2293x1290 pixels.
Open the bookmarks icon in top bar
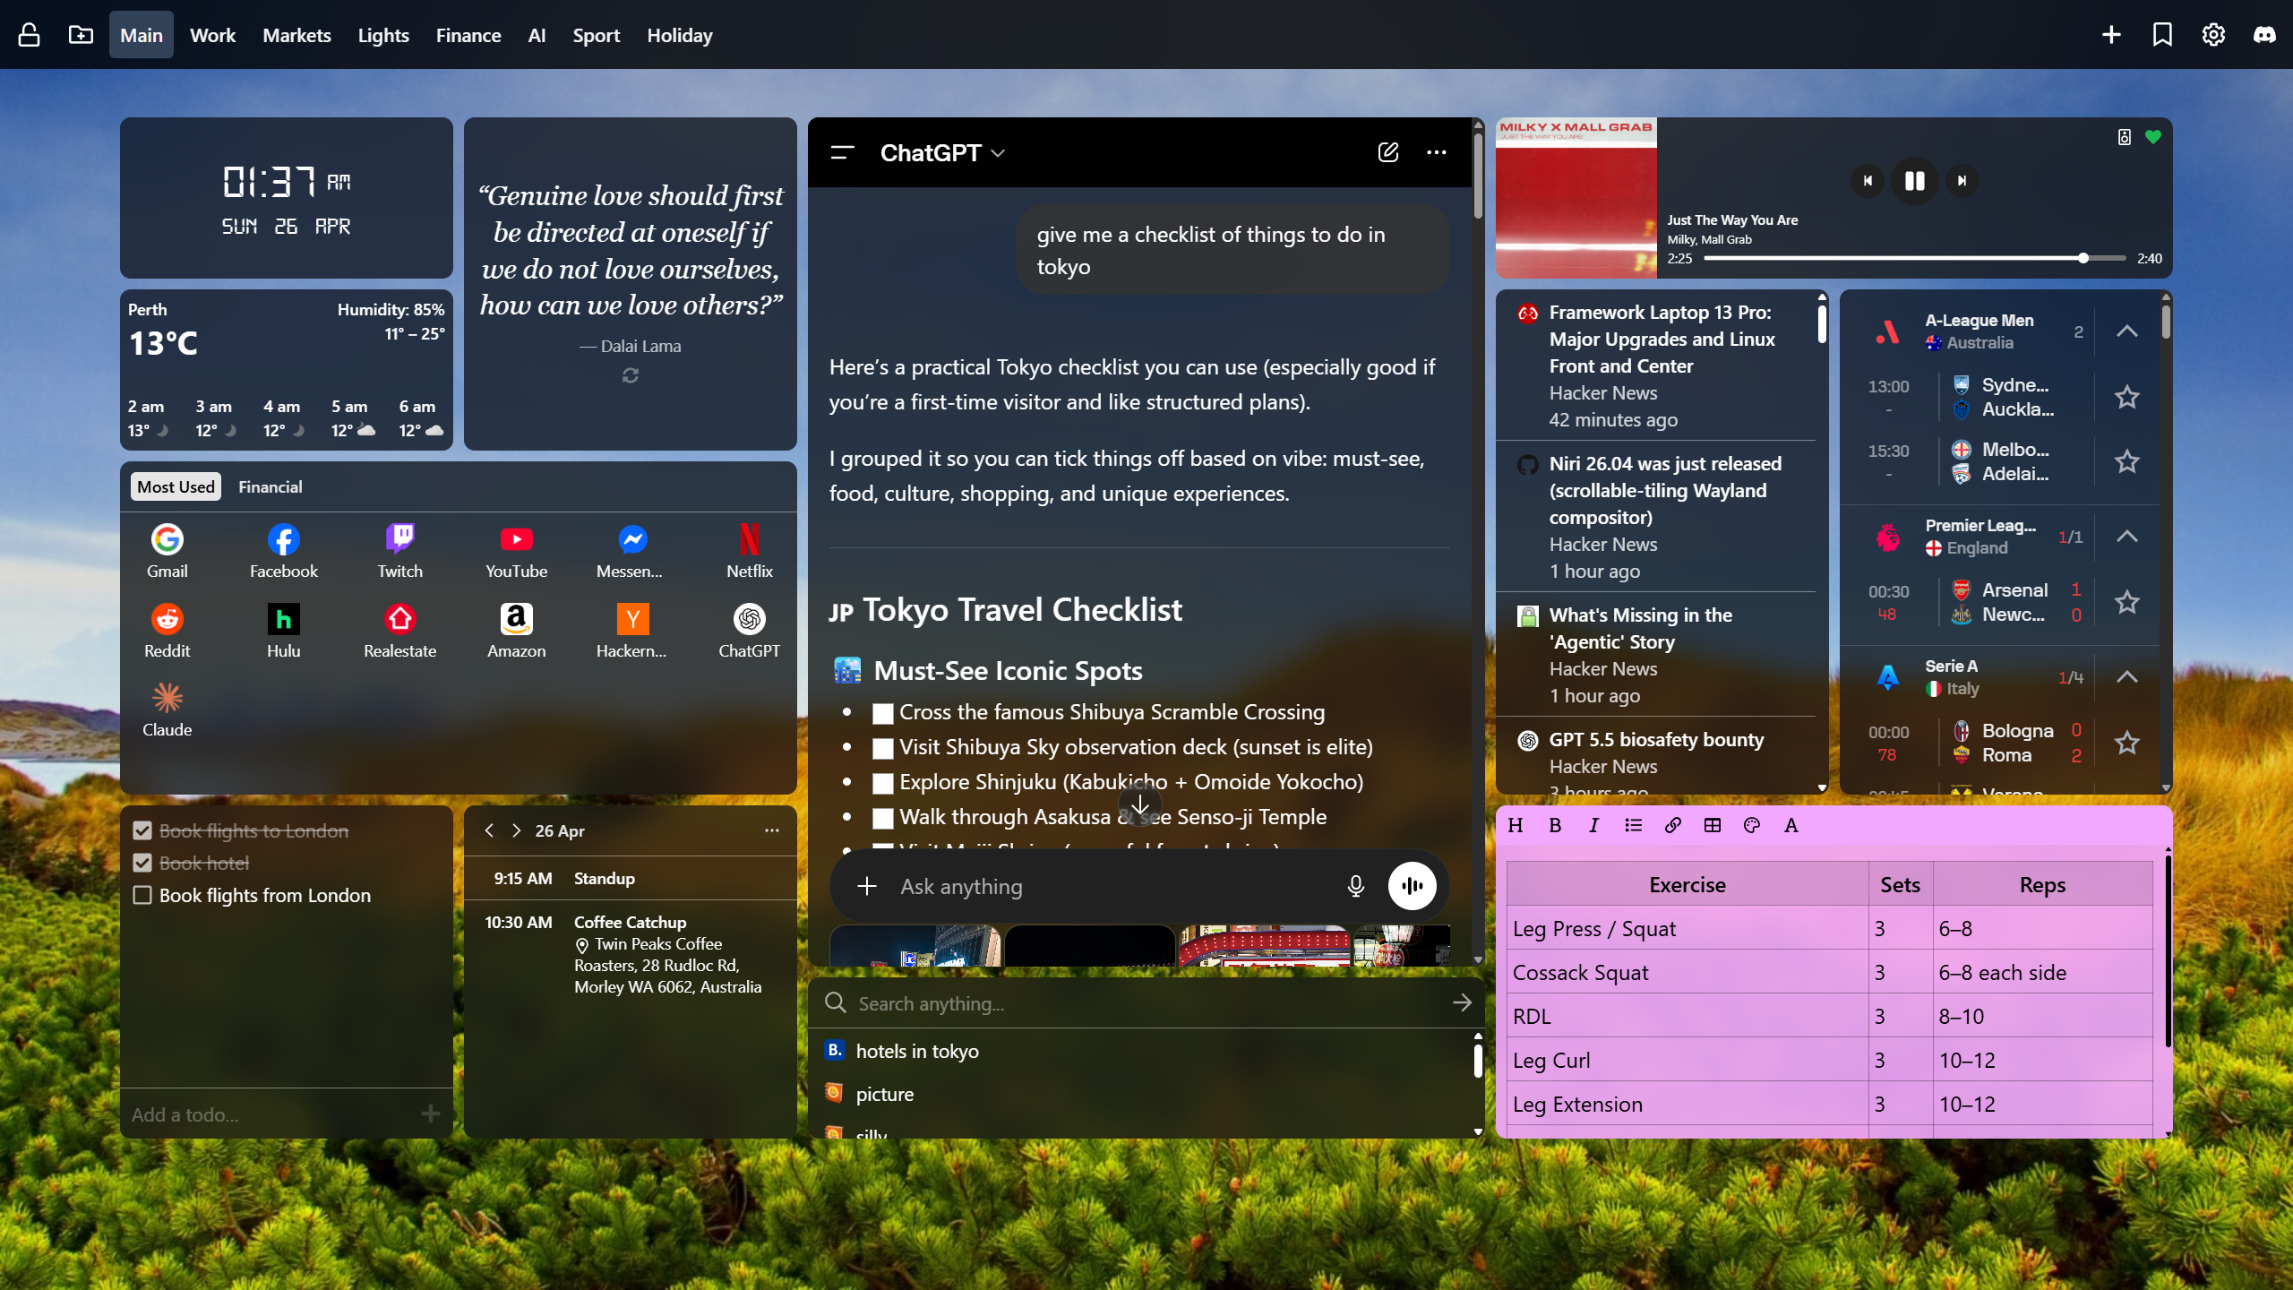[x=2162, y=35]
